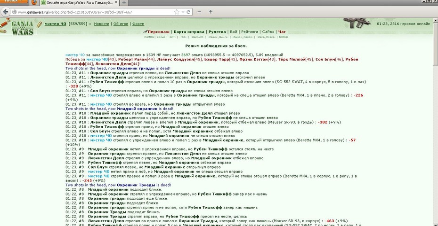The image size is (438, 226).
Task: Zoom in with plus toolbar button
Action: coord(211,12)
